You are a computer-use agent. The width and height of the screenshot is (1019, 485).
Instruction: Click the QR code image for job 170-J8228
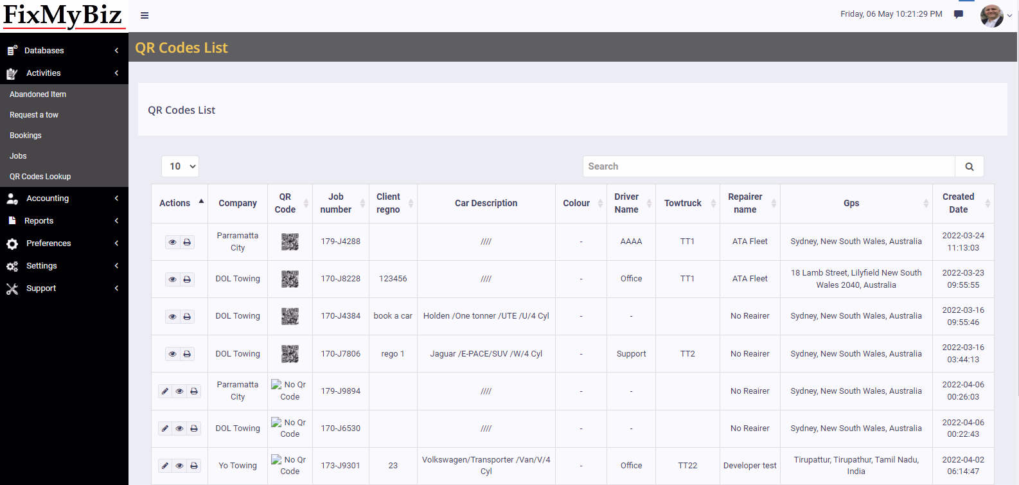(x=290, y=279)
